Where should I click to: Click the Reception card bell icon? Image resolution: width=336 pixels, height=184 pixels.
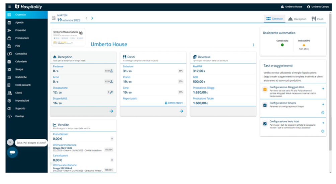click(55, 57)
